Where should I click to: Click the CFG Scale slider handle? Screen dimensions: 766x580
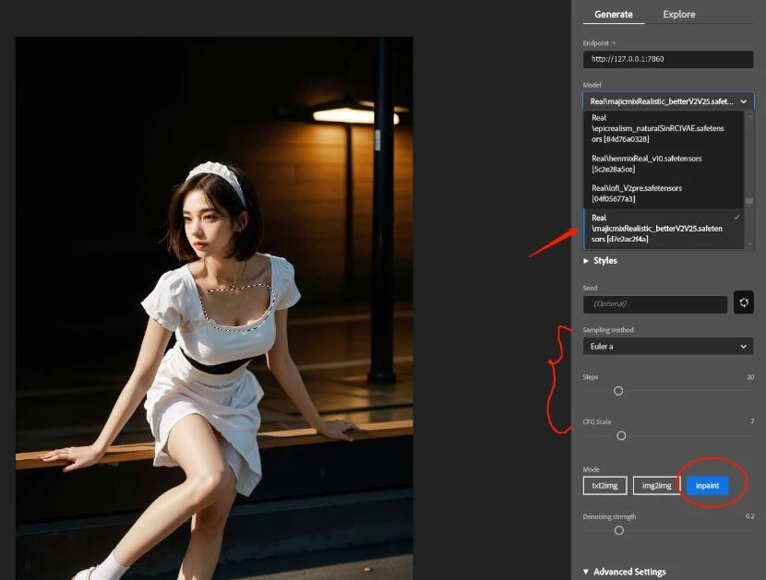pyautogui.click(x=621, y=435)
